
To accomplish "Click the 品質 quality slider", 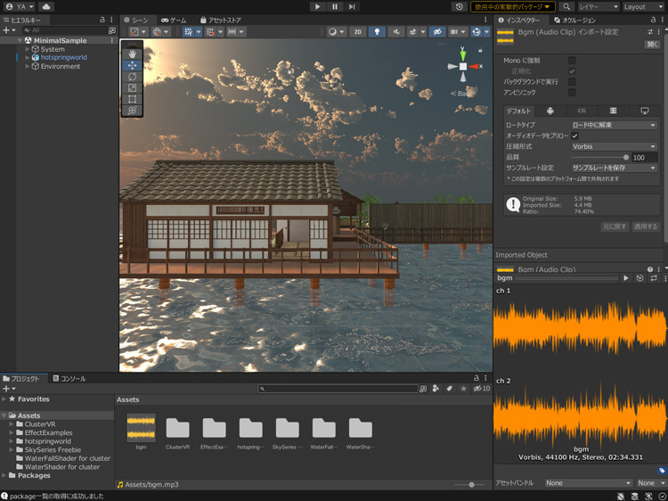I will point(599,157).
